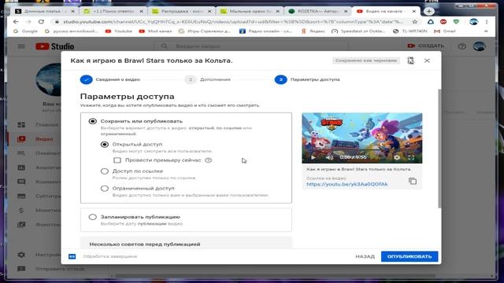The width and height of the screenshot is (504, 283).
Task: Click the browser address bar URL
Action: (233, 22)
